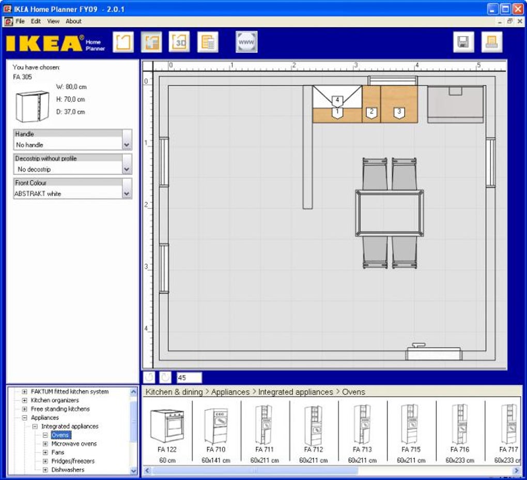Screen dimensions: 527x480
Task: Save the plan with the floppy disk icon
Action: point(463,42)
